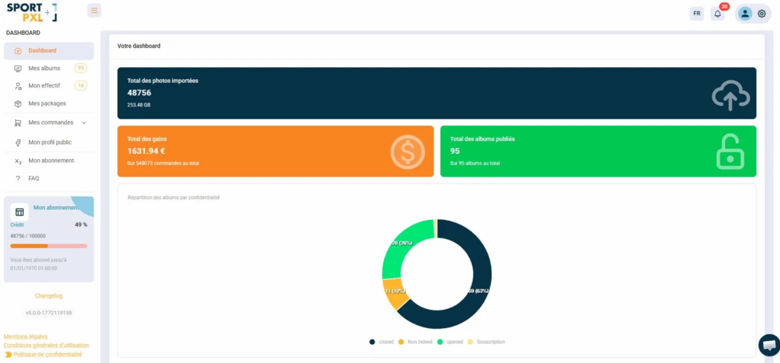Open the chat support bubble icon

click(x=769, y=345)
